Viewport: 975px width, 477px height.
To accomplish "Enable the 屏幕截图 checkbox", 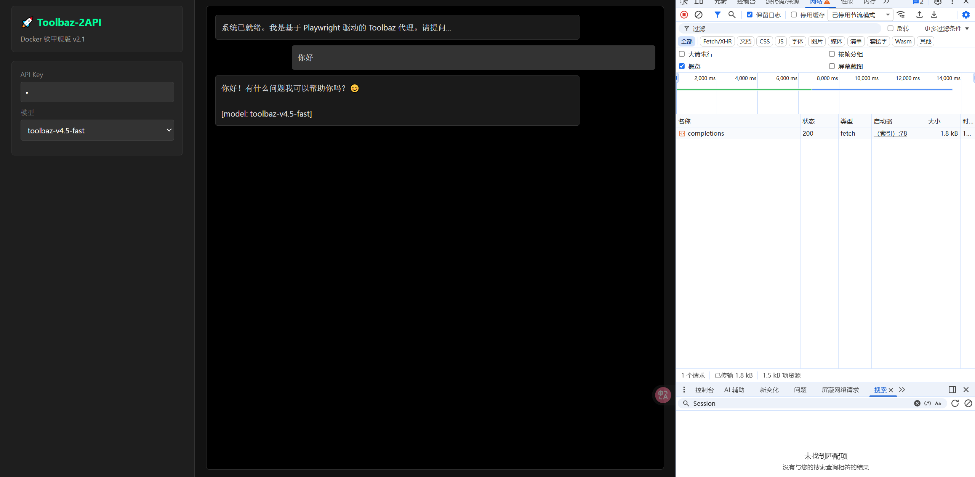I will pos(832,66).
